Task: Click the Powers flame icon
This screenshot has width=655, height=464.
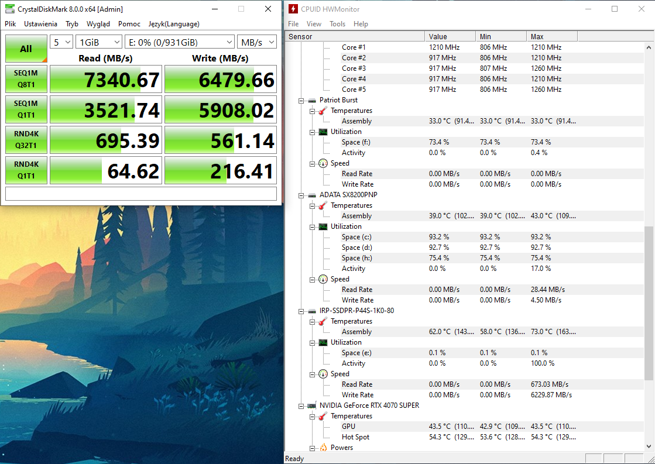Action: point(323,448)
